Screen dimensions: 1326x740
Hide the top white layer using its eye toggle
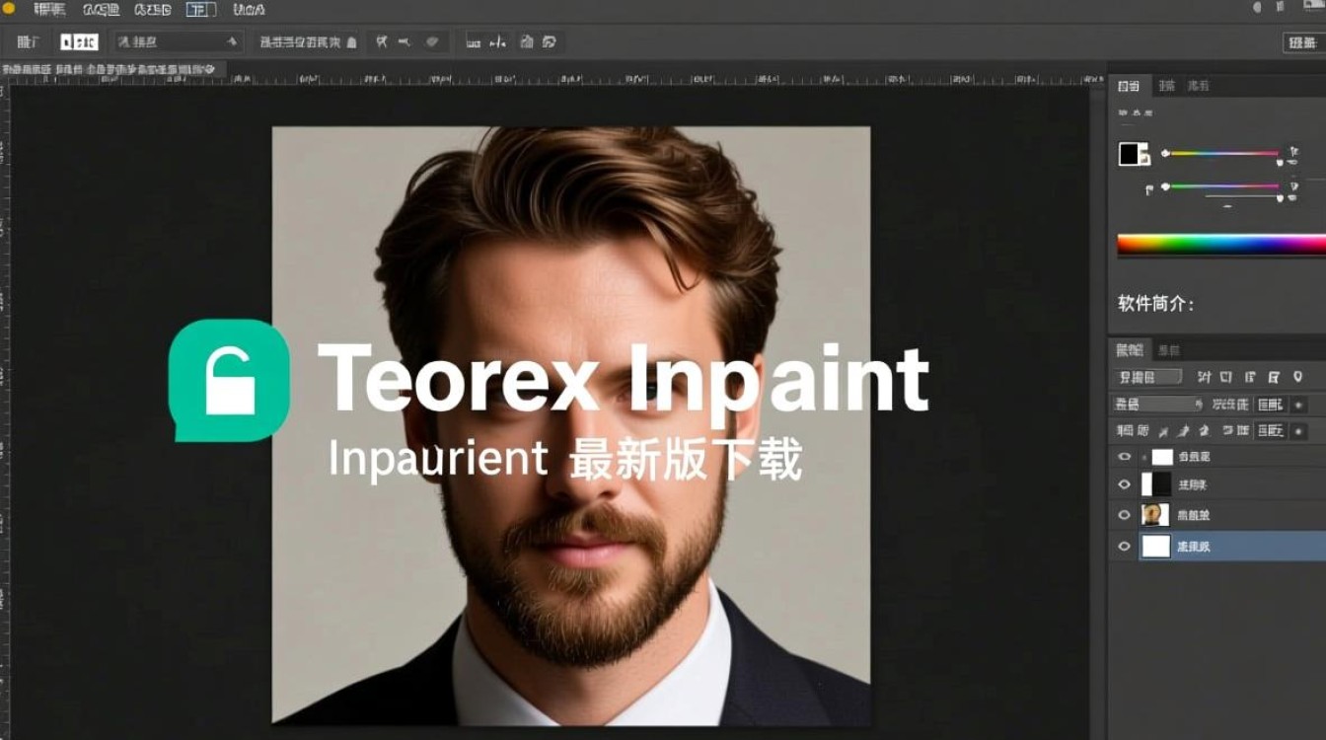[x=1124, y=456]
